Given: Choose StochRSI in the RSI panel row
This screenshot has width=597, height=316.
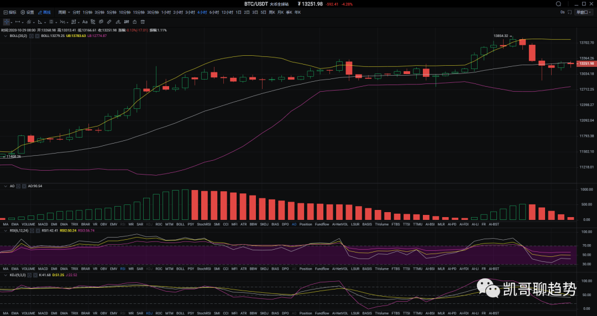Looking at the screenshot, I should [204, 268].
